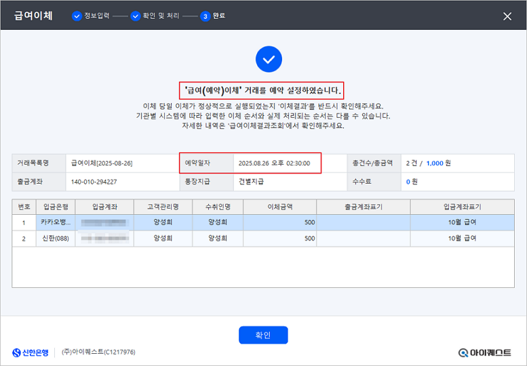The width and height of the screenshot is (527, 366).
Task: Click the 확인 confirm button
Action: [x=263, y=335]
